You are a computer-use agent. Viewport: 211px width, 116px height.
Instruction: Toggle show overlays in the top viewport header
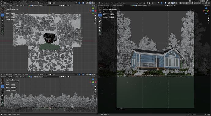coord(83,3)
